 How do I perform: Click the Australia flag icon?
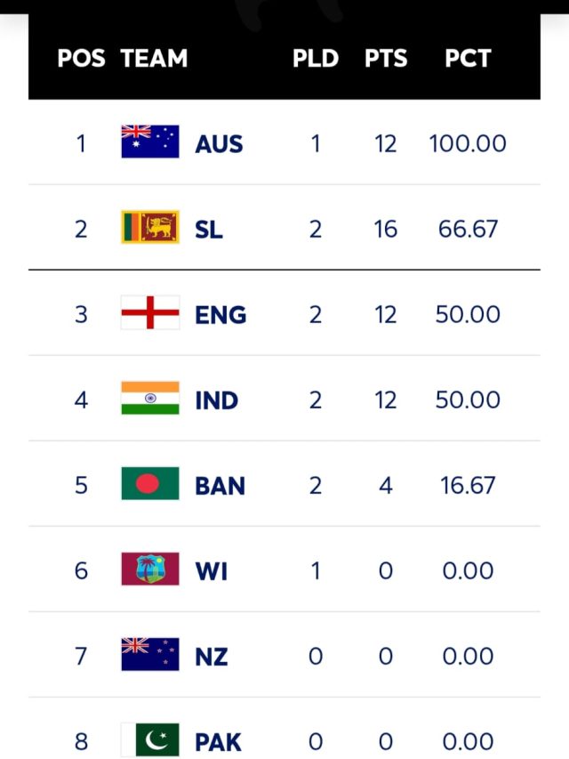click(150, 141)
